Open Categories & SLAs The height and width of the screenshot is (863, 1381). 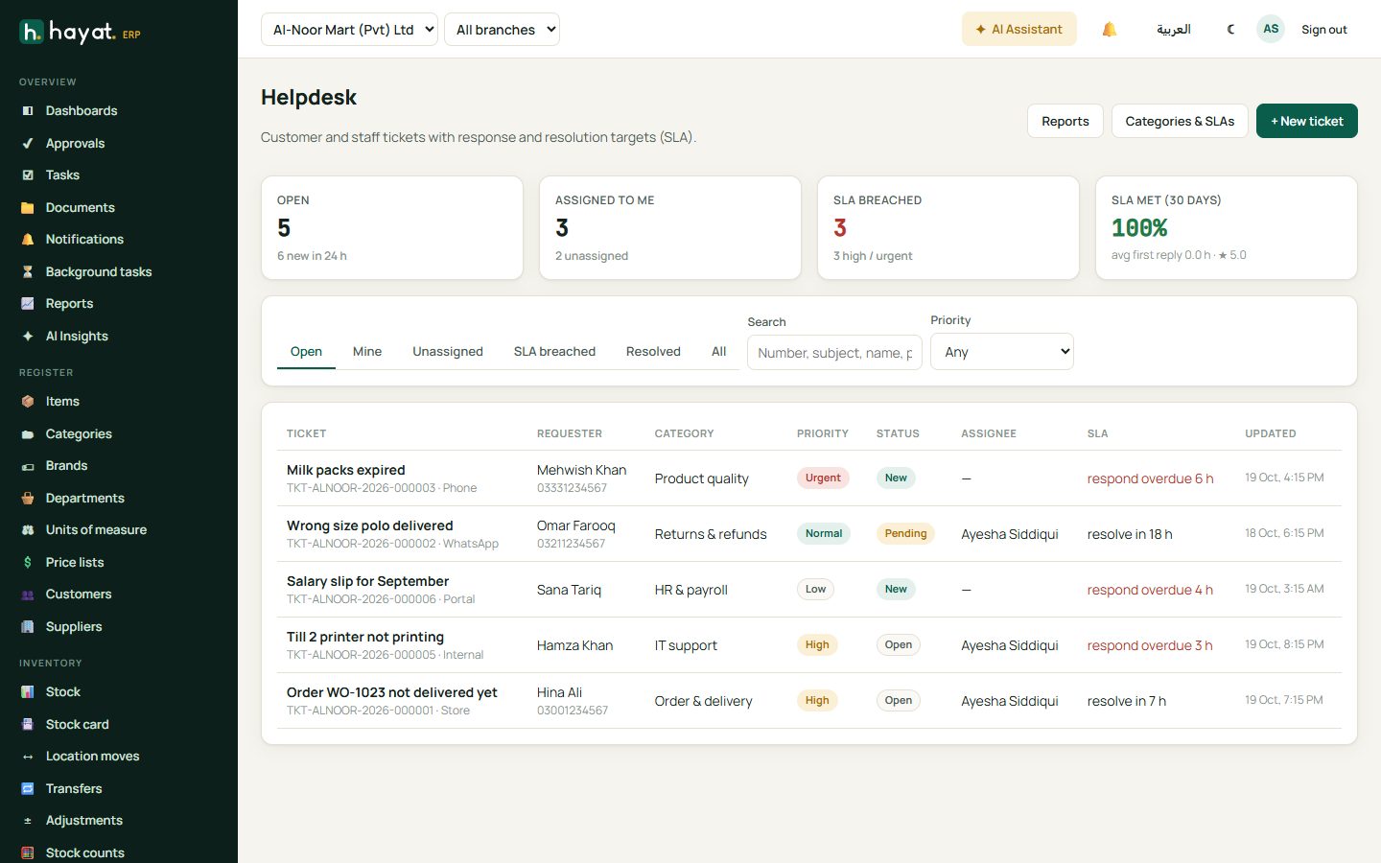pyautogui.click(x=1180, y=121)
